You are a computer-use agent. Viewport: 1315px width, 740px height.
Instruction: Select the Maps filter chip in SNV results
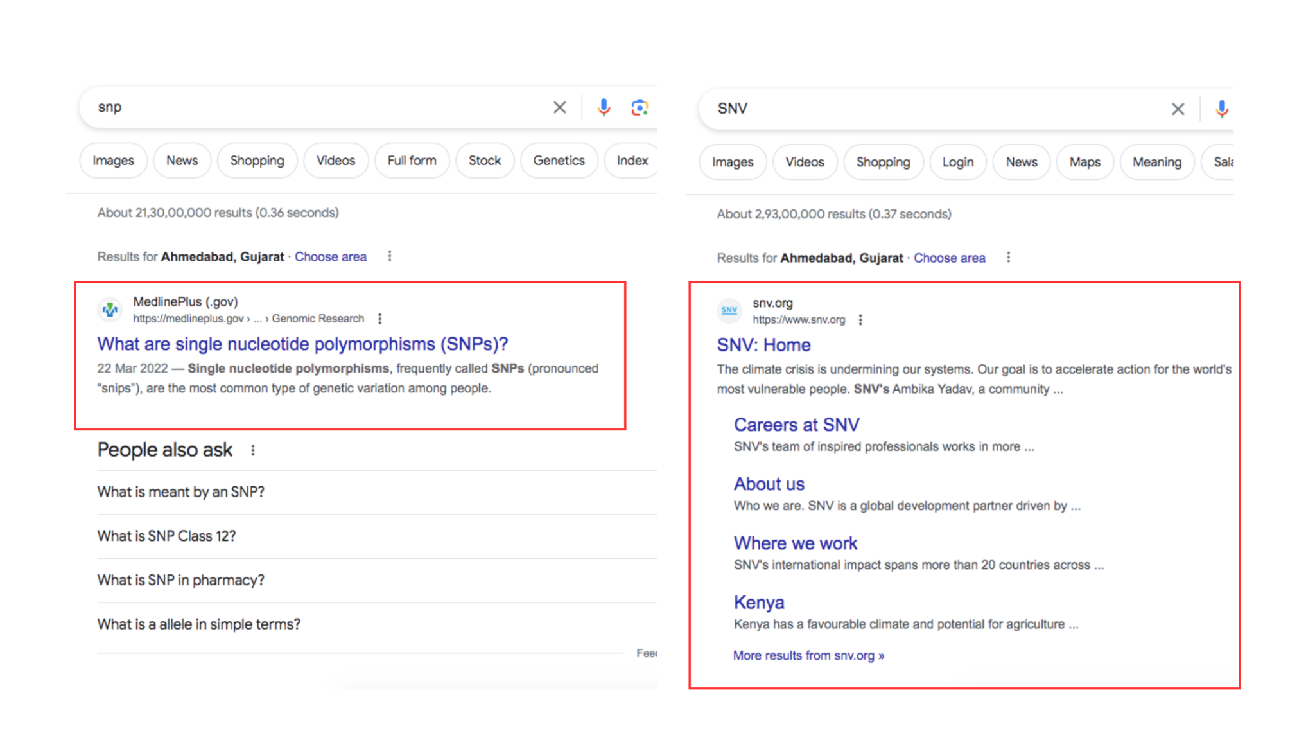tap(1084, 163)
